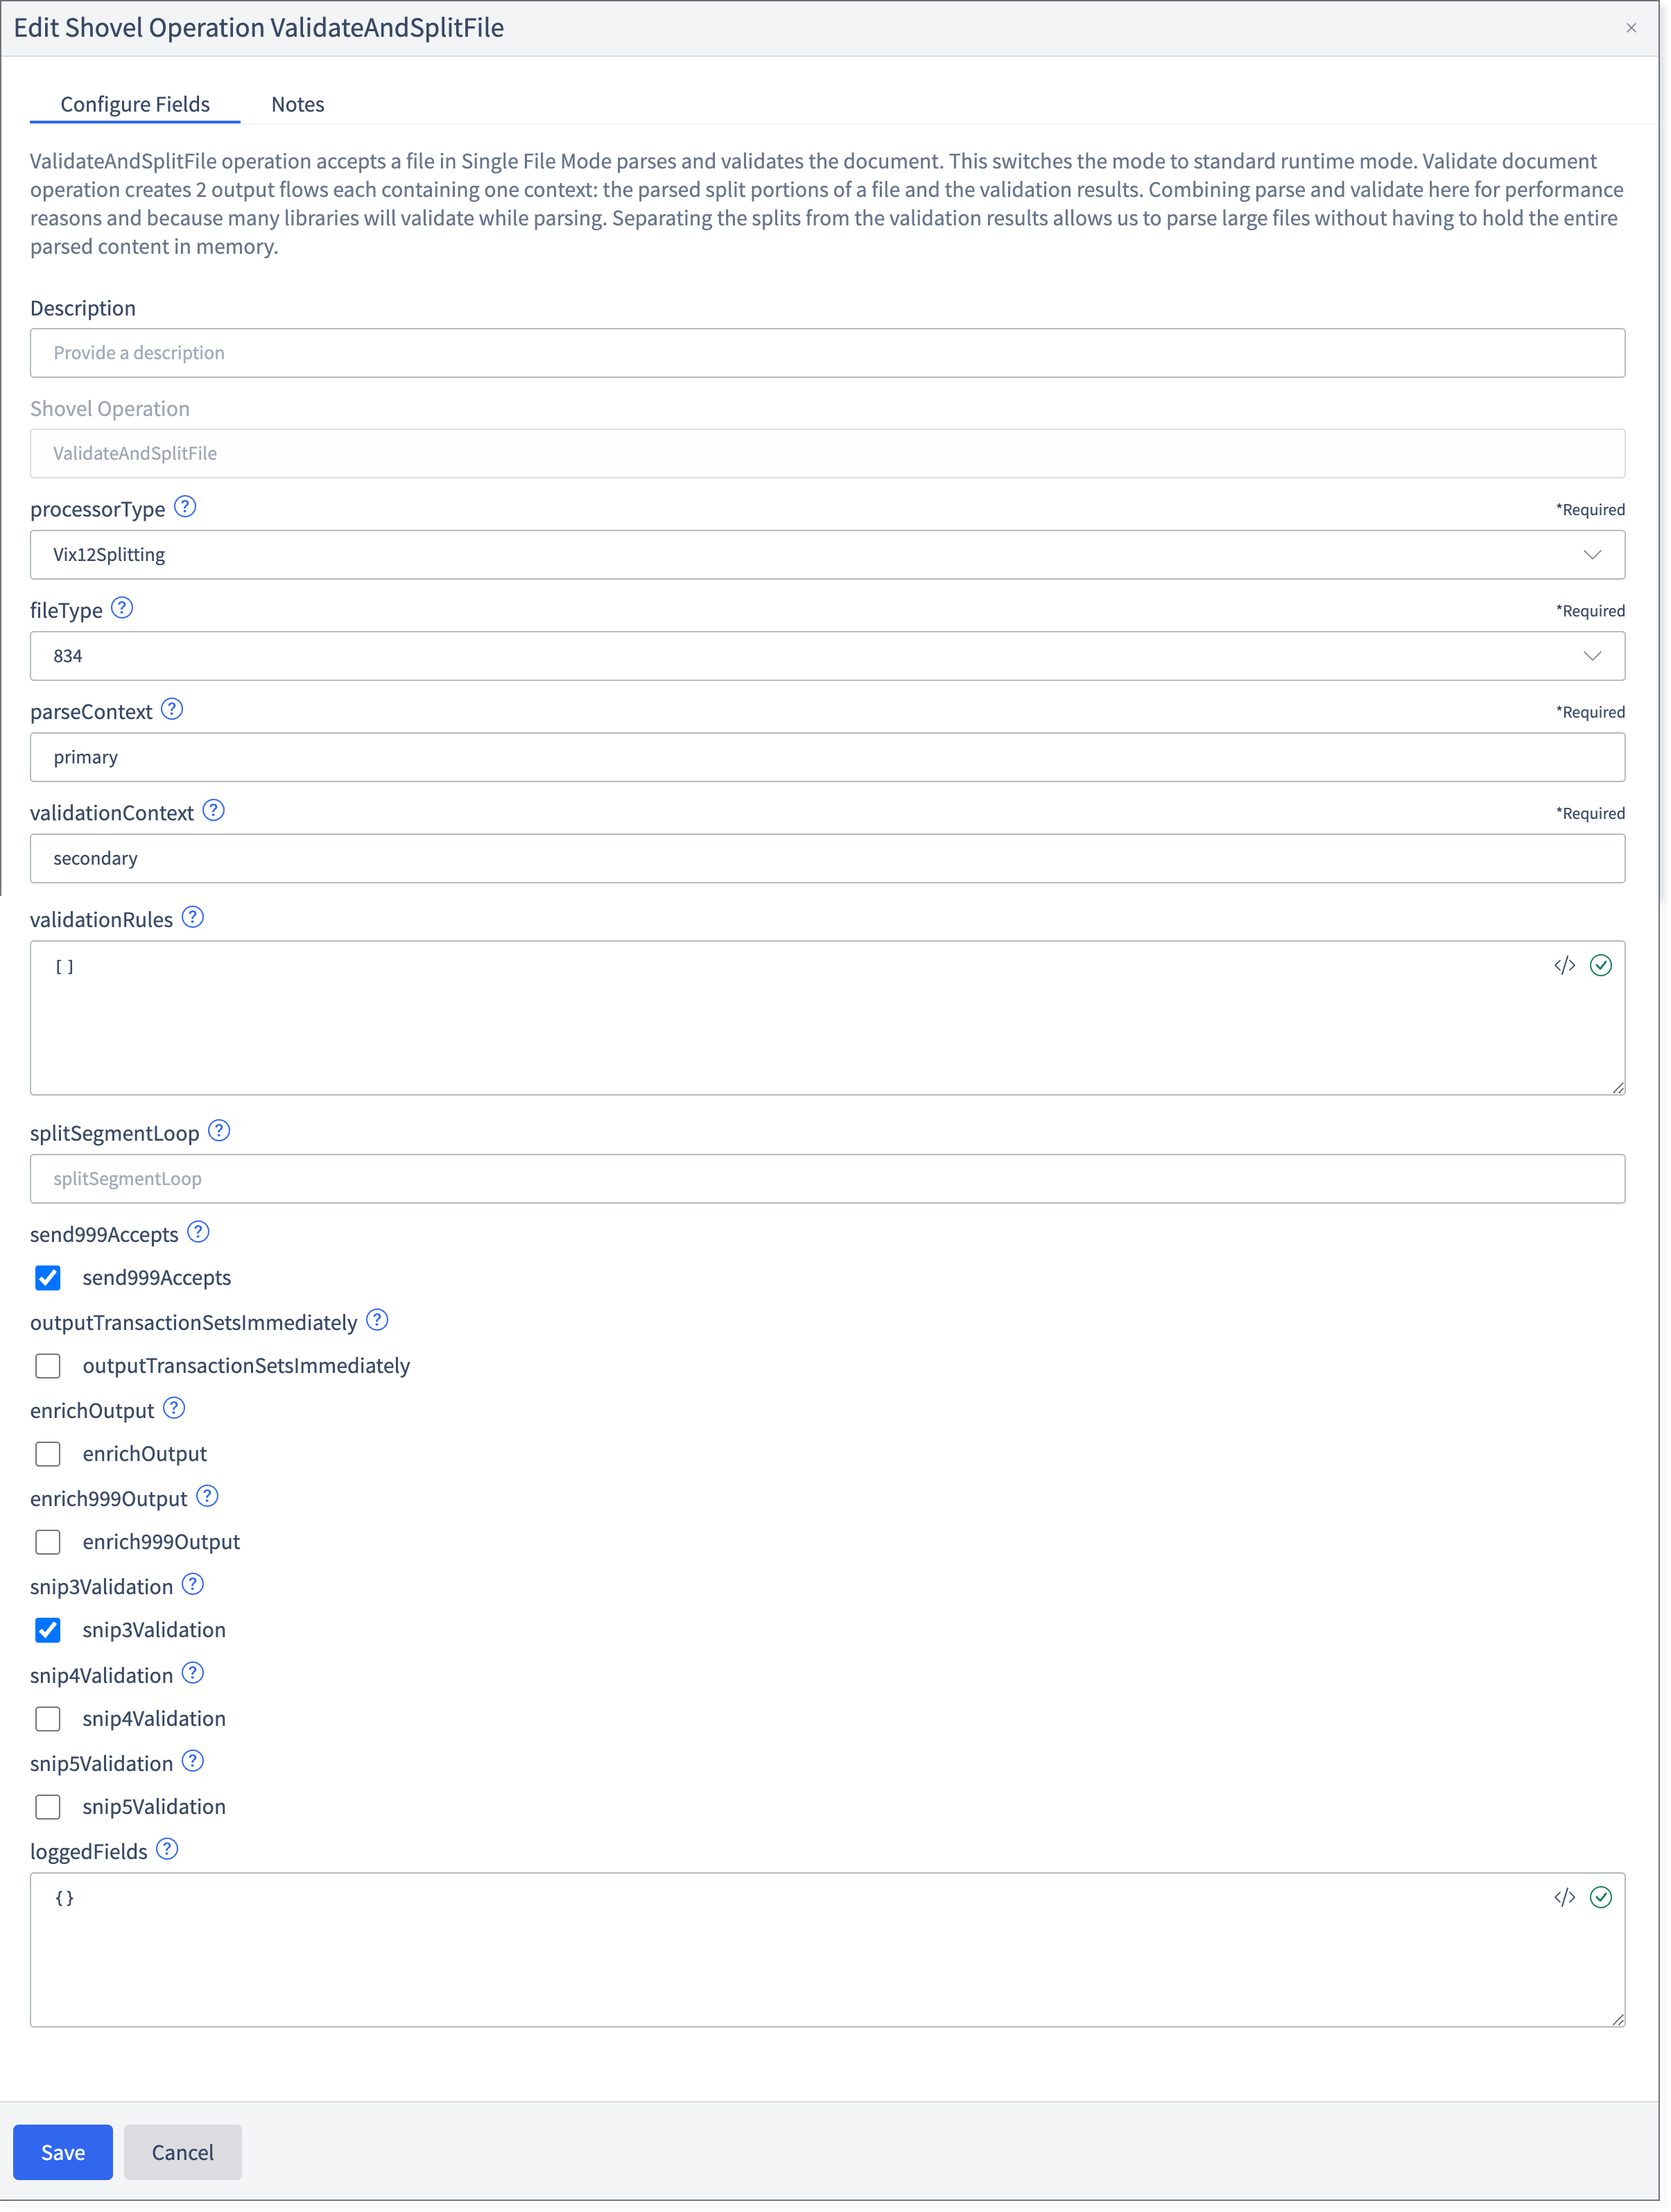The image size is (1671, 2212).
Task: Enable the enrichOutput checkbox
Action: 48,1454
